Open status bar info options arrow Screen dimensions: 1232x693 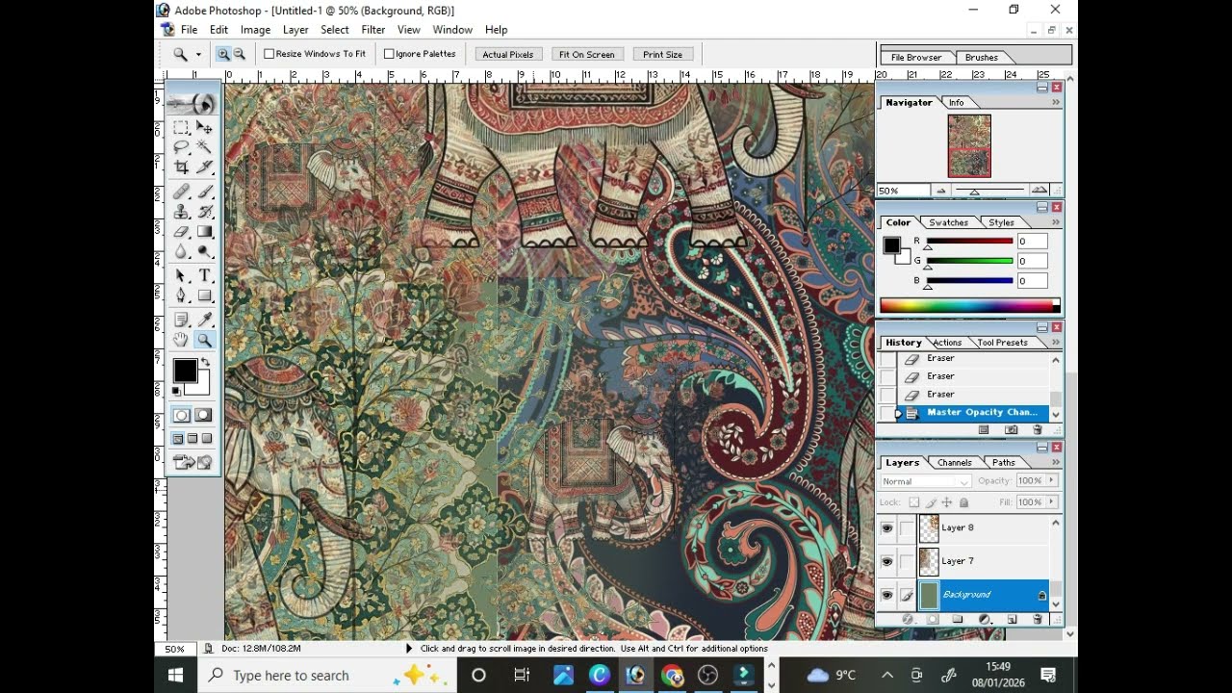(409, 649)
